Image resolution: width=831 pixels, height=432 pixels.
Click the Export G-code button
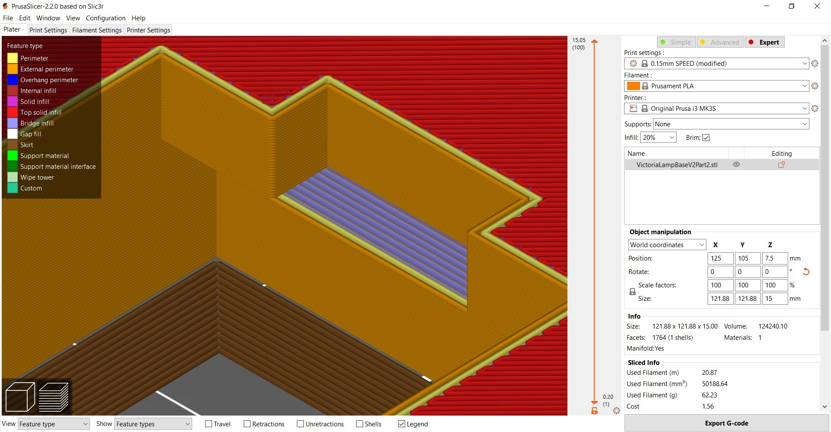[x=726, y=423]
